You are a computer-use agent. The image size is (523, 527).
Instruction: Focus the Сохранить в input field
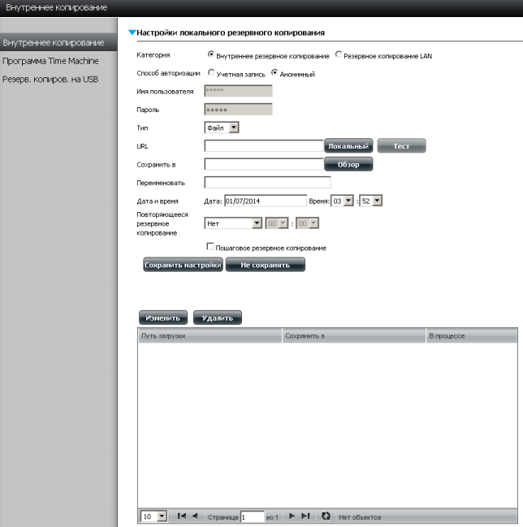264,164
